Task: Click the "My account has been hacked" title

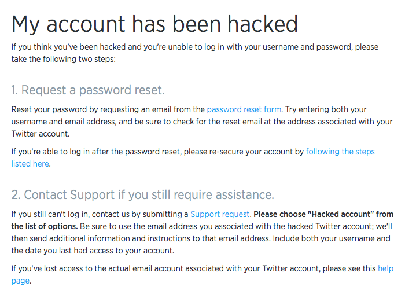Action: [154, 24]
